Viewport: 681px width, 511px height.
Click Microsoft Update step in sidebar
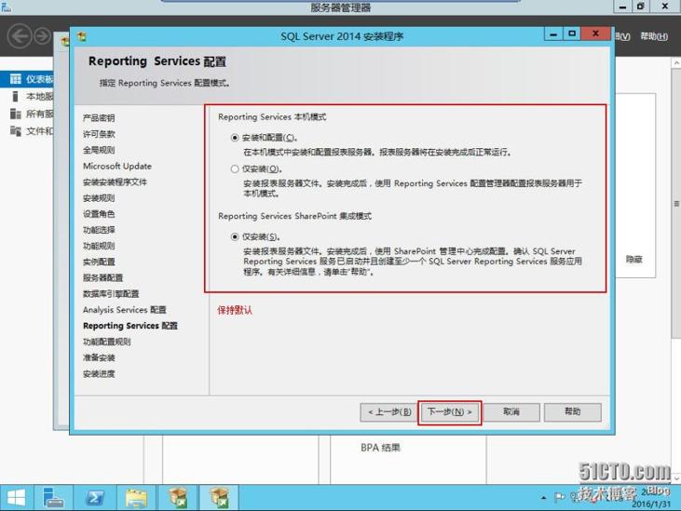point(117,166)
